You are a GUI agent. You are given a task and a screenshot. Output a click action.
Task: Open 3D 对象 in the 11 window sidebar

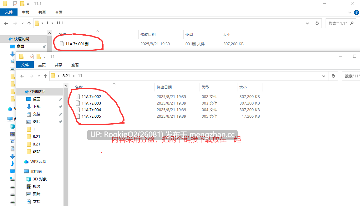[39, 179]
